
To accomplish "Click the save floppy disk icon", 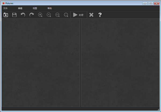I will [14, 15].
